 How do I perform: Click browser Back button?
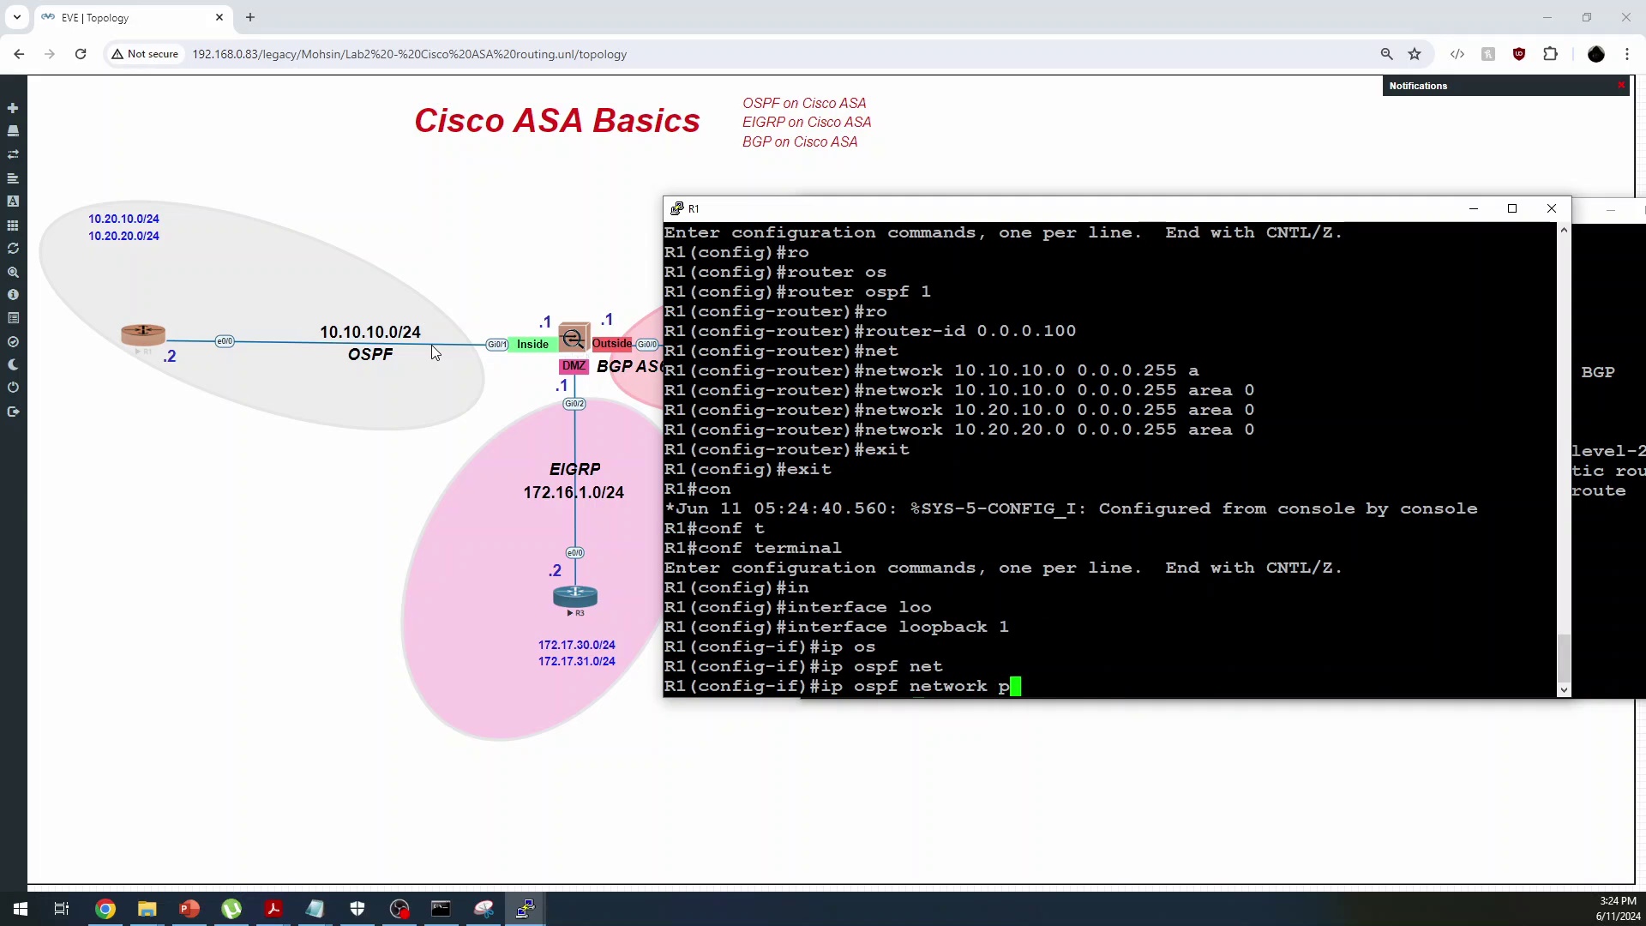coord(19,54)
